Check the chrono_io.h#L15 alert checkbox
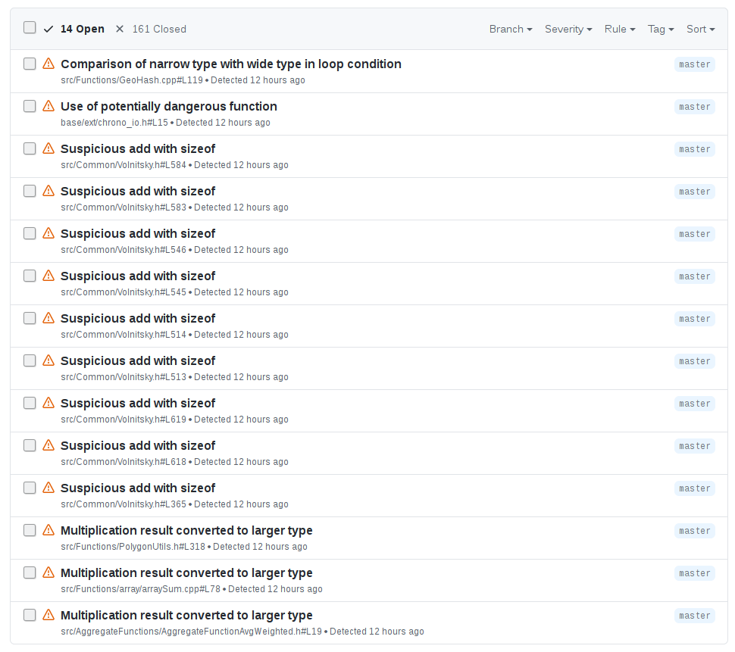735x652 pixels. 30,106
